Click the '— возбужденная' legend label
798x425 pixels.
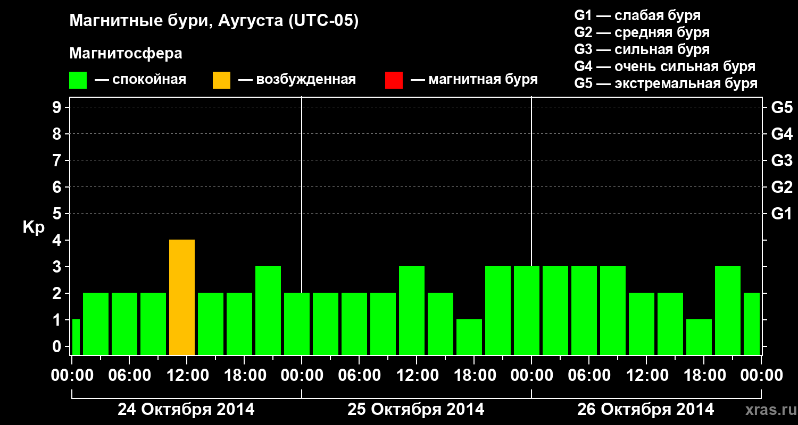(x=297, y=80)
